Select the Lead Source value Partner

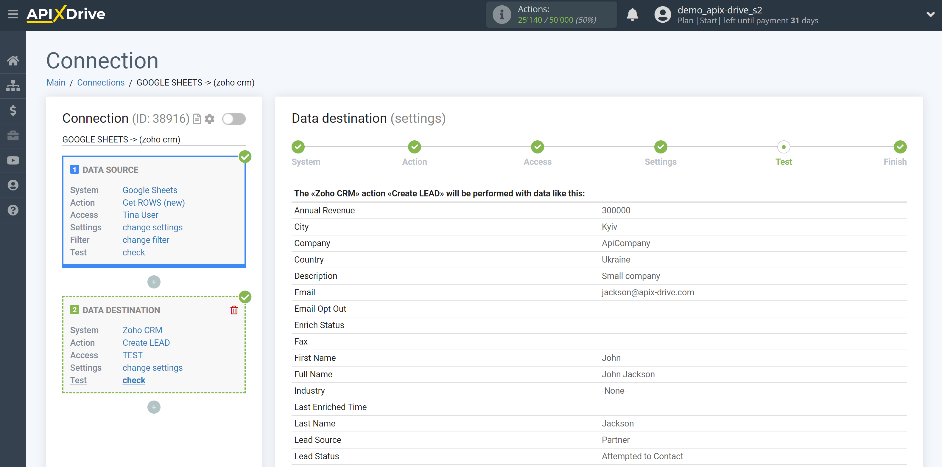(x=616, y=440)
